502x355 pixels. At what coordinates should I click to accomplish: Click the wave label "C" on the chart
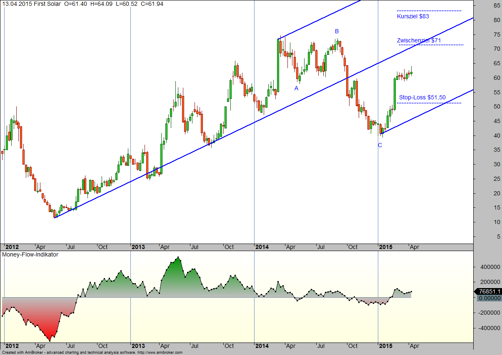tap(380, 145)
